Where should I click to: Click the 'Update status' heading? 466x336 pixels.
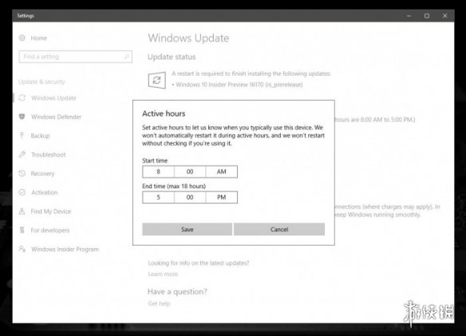point(172,57)
